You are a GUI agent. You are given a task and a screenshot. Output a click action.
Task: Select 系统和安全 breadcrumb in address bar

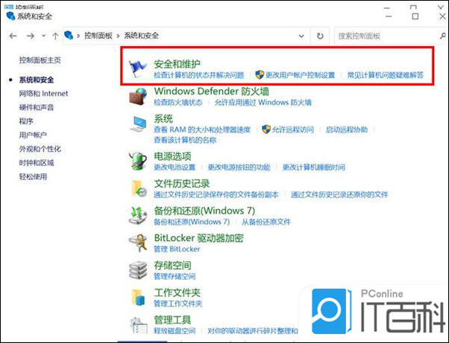141,36
